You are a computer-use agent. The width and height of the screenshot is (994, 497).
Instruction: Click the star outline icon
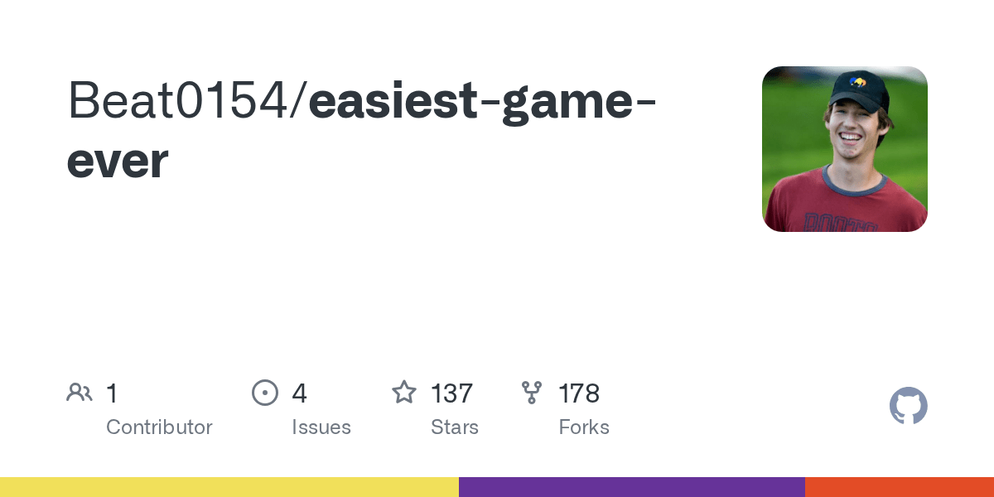(404, 392)
